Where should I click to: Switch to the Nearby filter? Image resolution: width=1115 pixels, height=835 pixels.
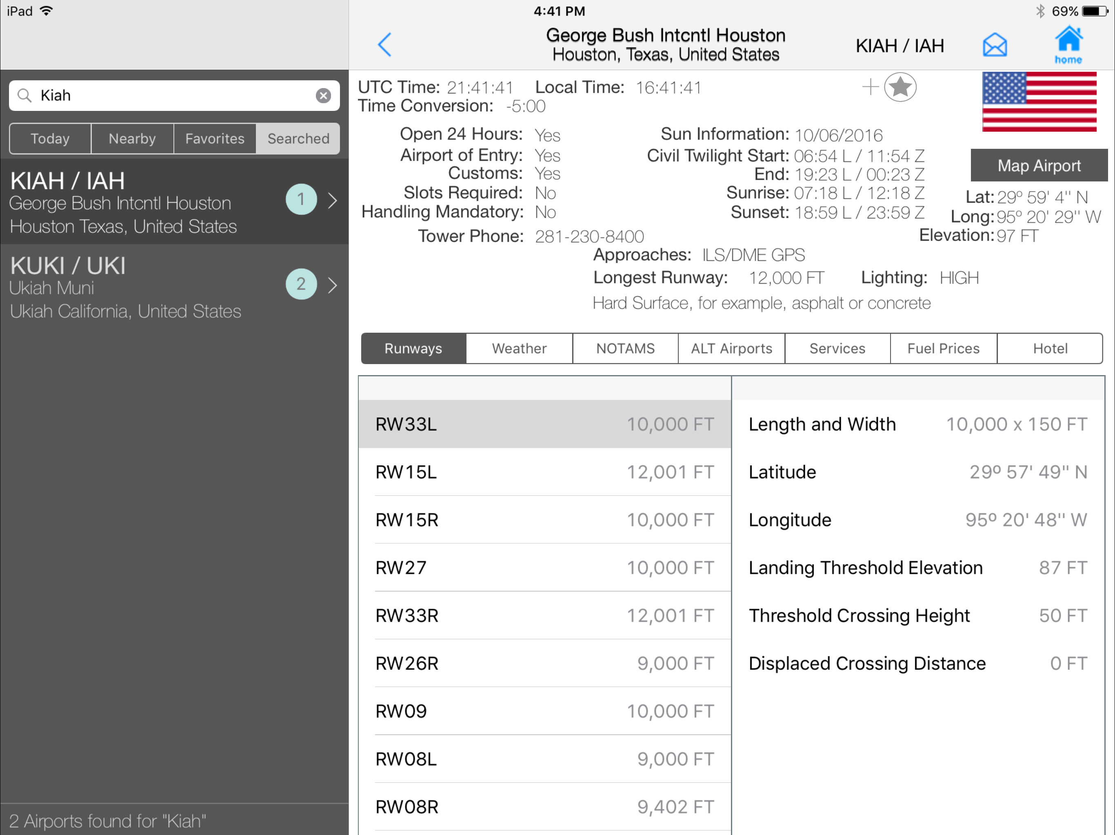tap(132, 139)
